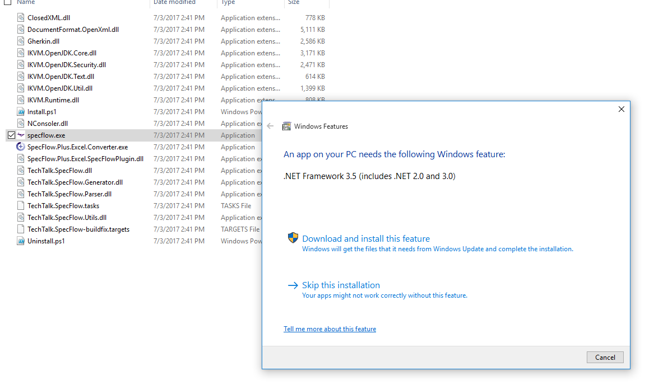Image resolution: width=654 pixels, height=390 pixels.
Task: Click the UAC shield beside Download and install
Action: click(293, 237)
